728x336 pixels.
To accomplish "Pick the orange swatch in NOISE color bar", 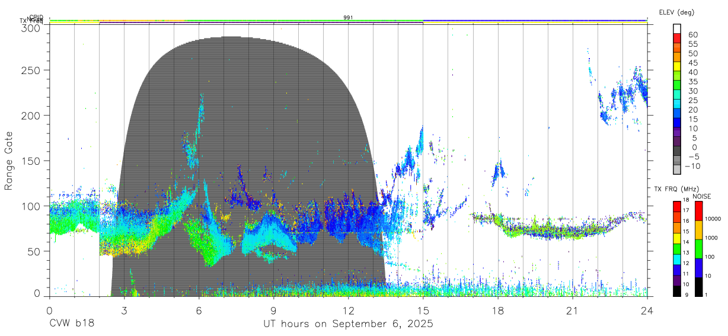I will pyautogui.click(x=698, y=229).
